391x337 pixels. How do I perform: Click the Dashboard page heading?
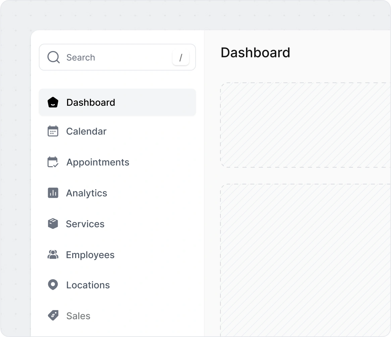255,53
